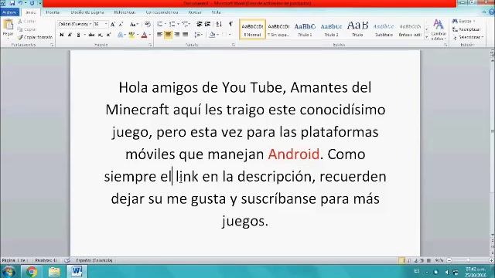Click the shading paint bucket button
The width and height of the screenshot is (495, 278).
(x=212, y=35)
